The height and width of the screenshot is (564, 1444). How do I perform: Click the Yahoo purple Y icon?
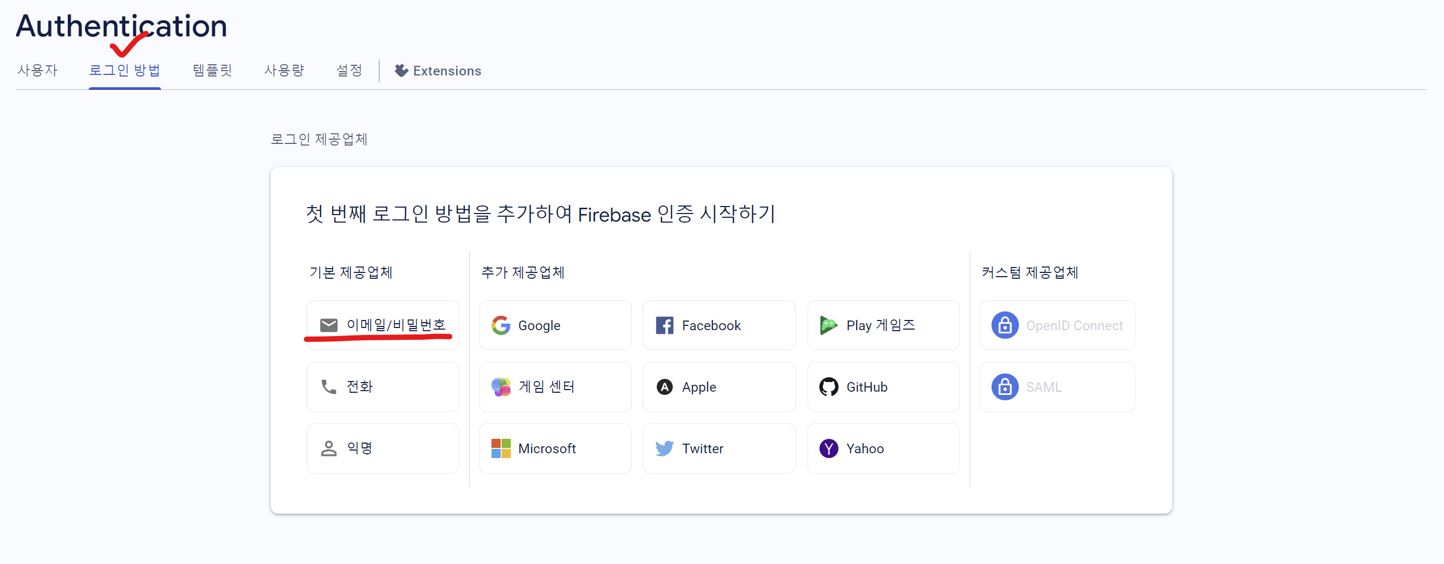pyautogui.click(x=828, y=448)
